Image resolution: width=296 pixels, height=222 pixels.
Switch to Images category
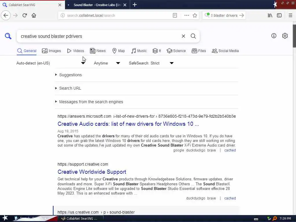pos(51,51)
